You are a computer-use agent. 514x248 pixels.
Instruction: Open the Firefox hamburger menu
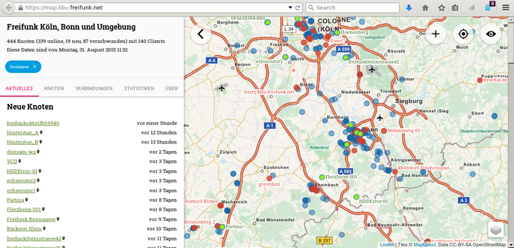pos(506,8)
